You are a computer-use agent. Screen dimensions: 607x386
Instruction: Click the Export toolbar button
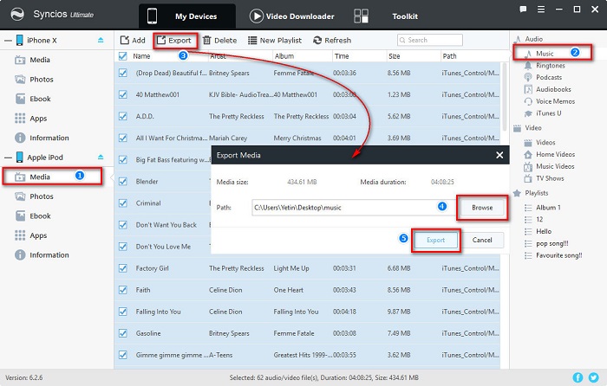tap(175, 40)
